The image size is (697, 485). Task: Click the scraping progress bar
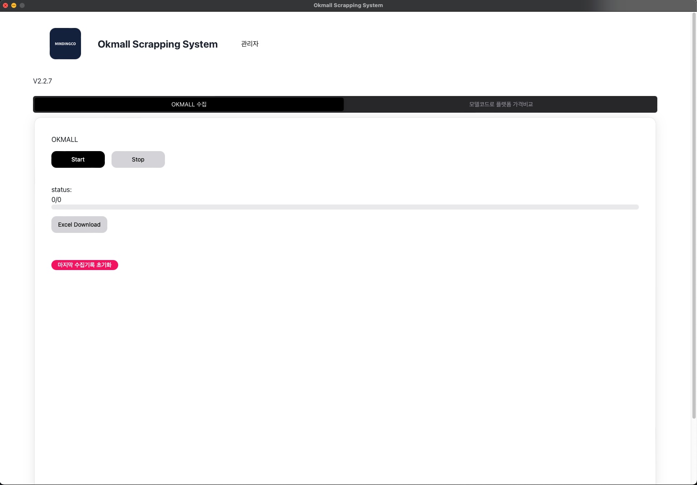[x=345, y=207]
